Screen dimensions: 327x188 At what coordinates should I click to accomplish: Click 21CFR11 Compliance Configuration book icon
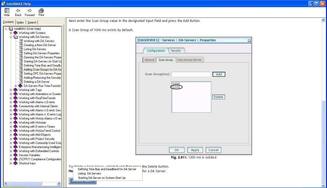(16, 159)
